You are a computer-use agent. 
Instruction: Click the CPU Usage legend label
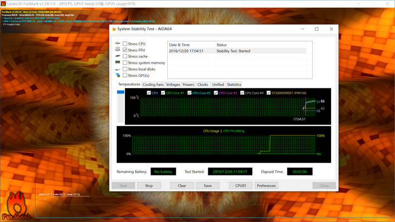click(211, 131)
